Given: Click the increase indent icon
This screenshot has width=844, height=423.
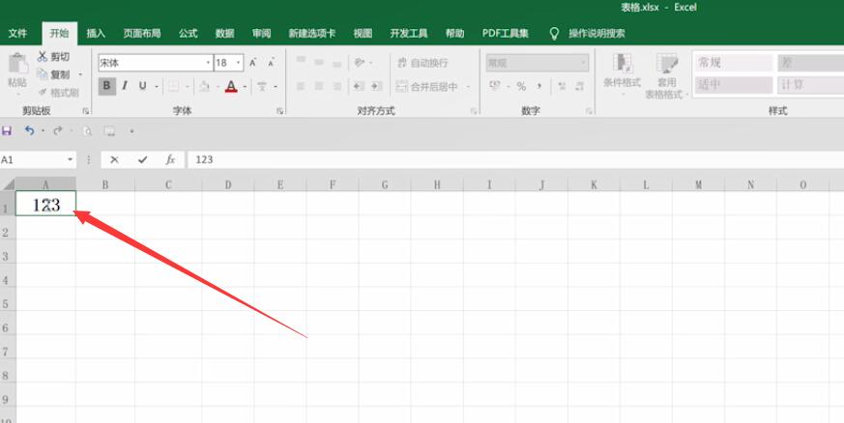Looking at the screenshot, I should click(x=377, y=86).
